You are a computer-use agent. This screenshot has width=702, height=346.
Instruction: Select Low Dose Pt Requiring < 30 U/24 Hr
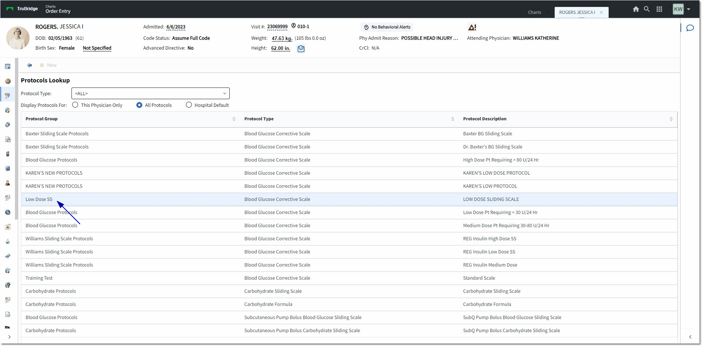500,213
